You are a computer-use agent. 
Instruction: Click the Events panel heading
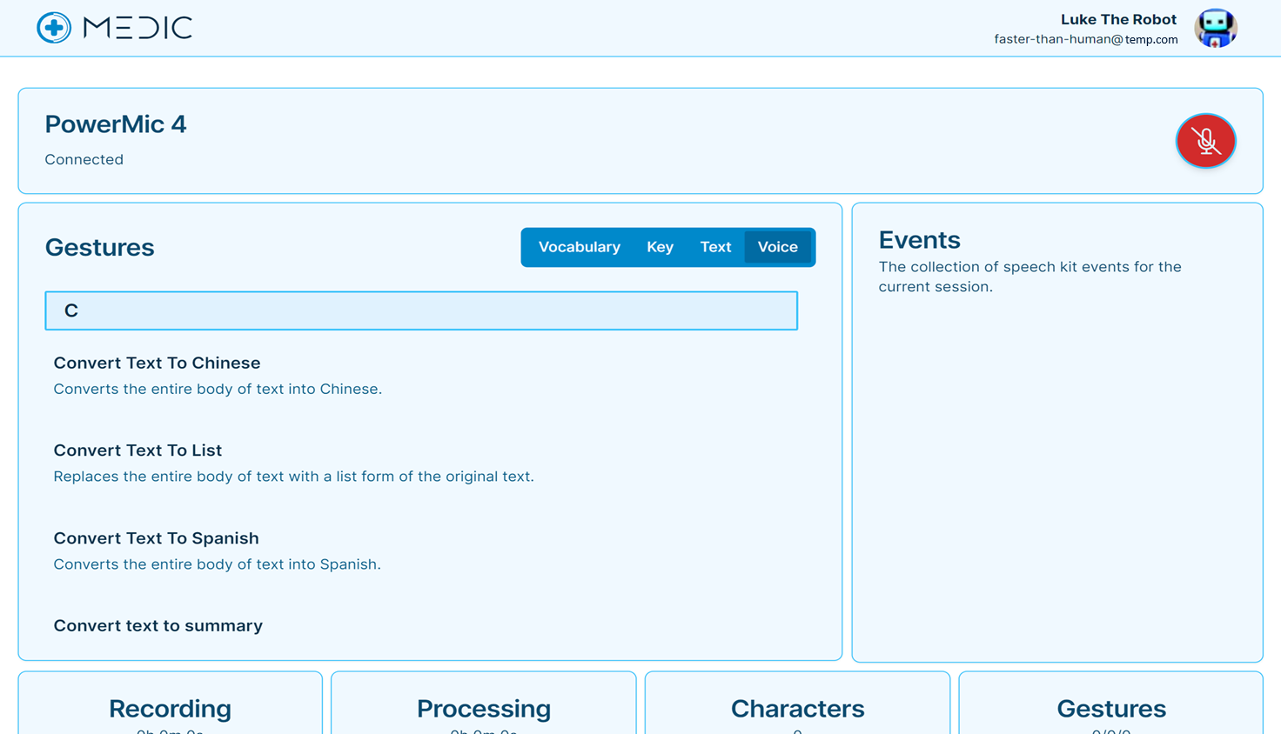(x=919, y=239)
